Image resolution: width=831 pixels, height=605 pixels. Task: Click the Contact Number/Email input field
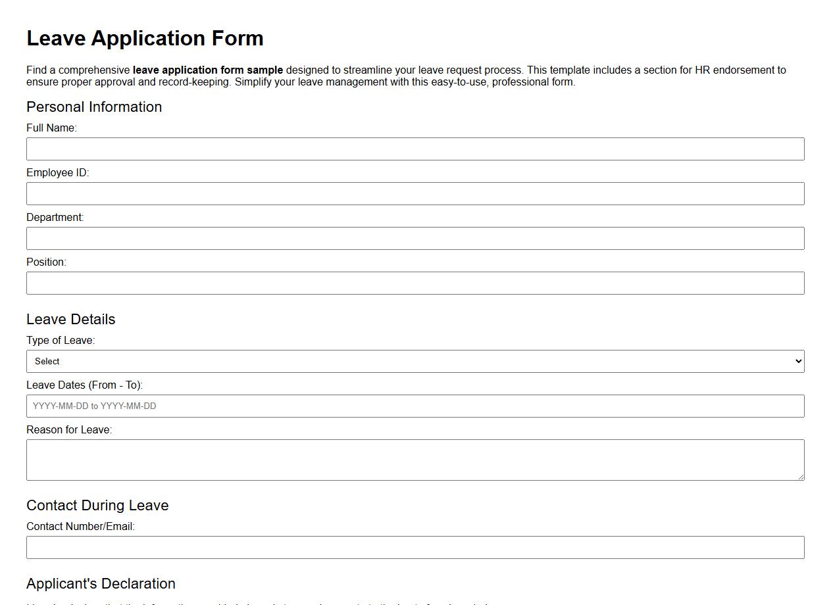pos(415,546)
